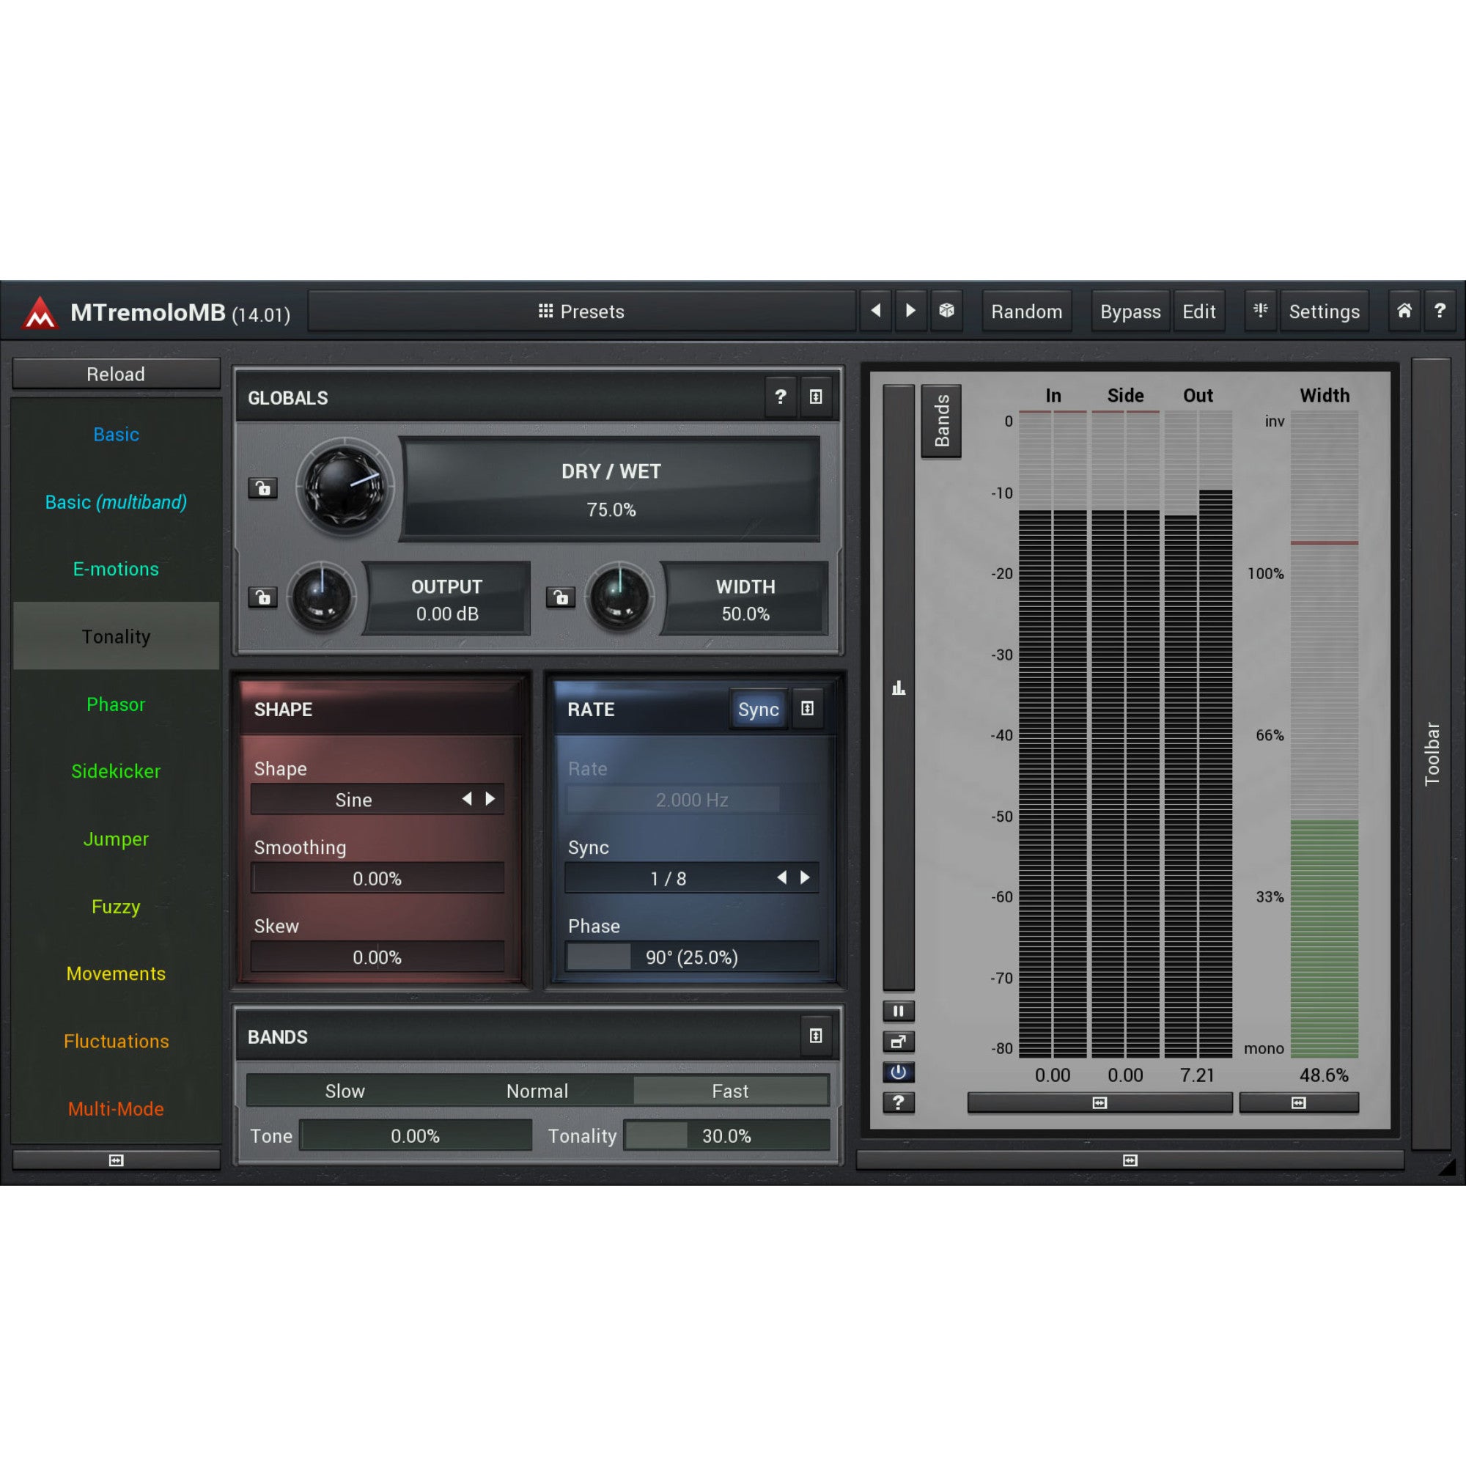
Task: Open the Presets selector
Action: click(x=581, y=311)
